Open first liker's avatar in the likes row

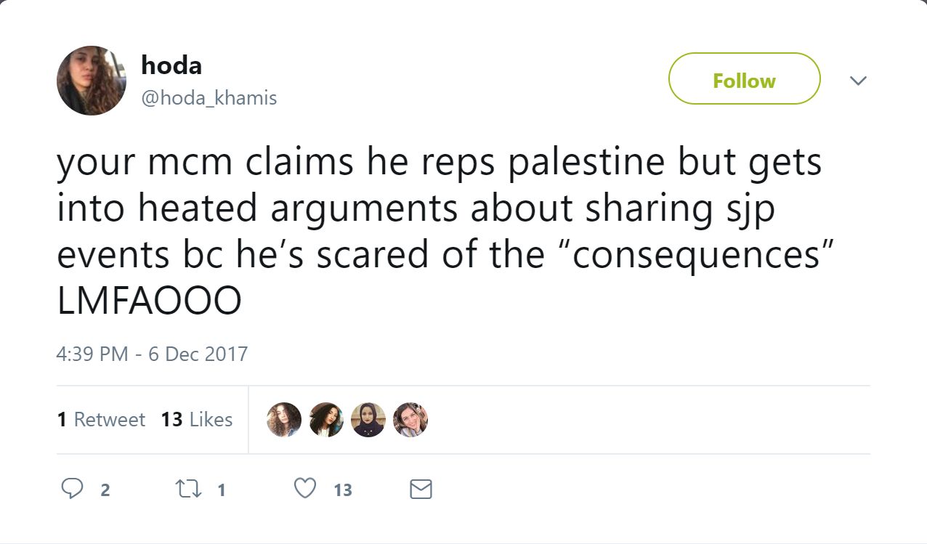pos(284,420)
